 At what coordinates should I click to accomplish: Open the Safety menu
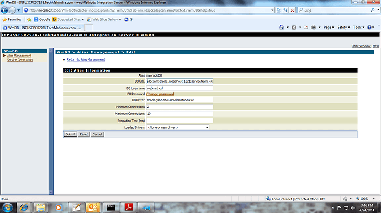point(343,27)
